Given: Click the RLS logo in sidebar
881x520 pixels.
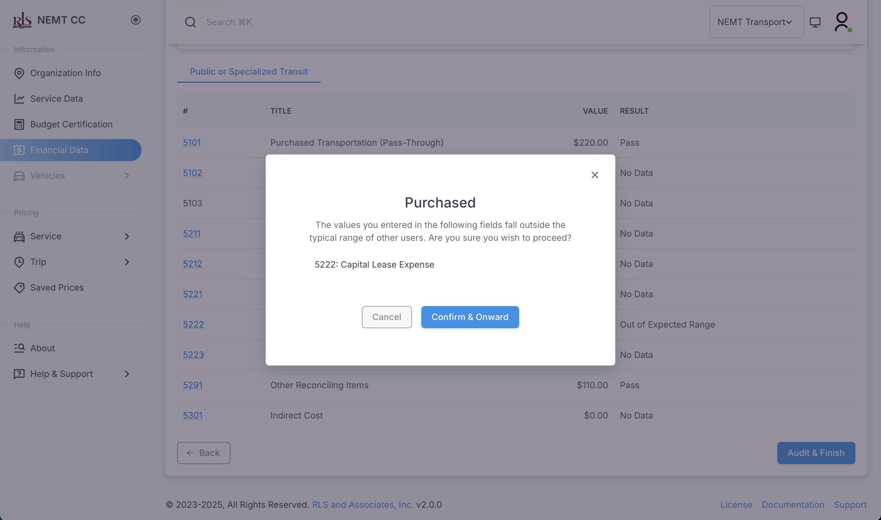Looking at the screenshot, I should click(x=22, y=20).
